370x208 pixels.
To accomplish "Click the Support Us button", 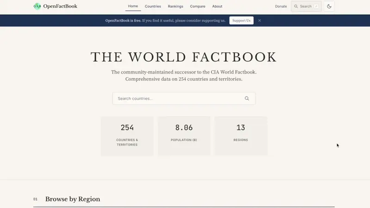I will 241,20.
